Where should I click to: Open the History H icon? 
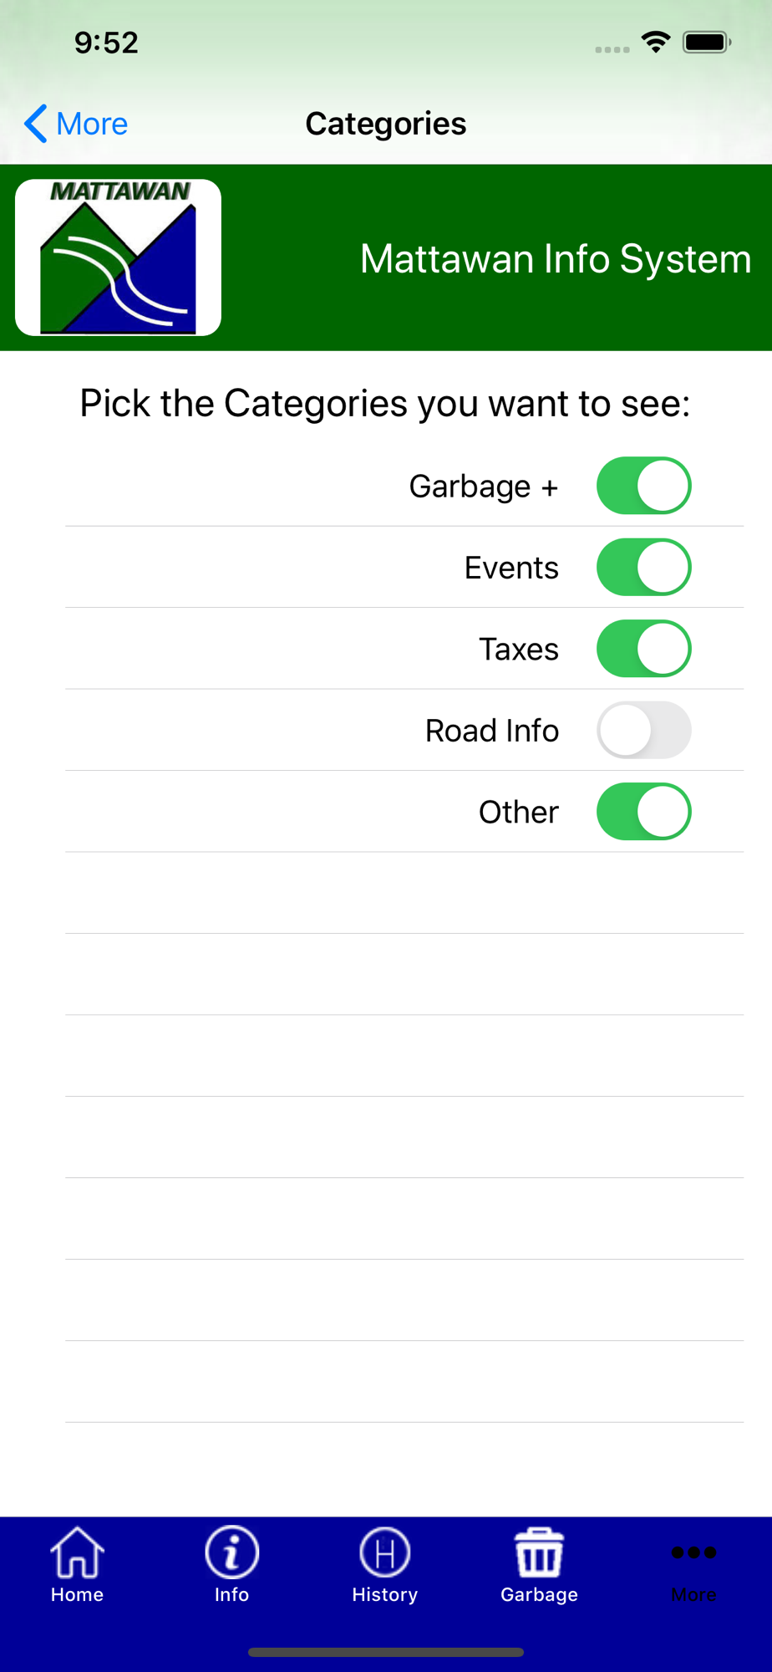click(x=385, y=1552)
